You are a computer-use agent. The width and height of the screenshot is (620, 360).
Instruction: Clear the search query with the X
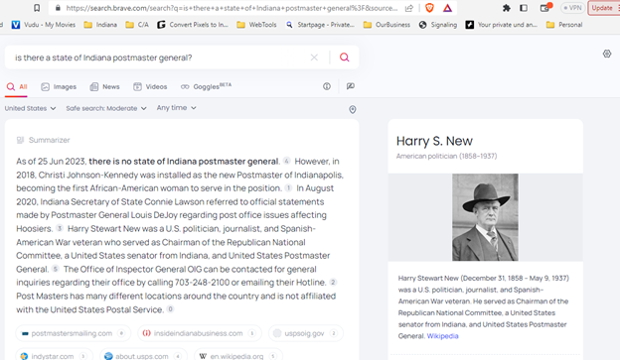click(314, 58)
